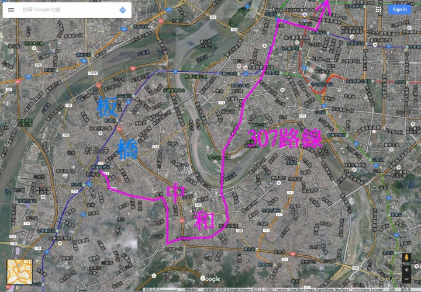
Task: Click the magenta 中 annotation character
Action: 175,193
